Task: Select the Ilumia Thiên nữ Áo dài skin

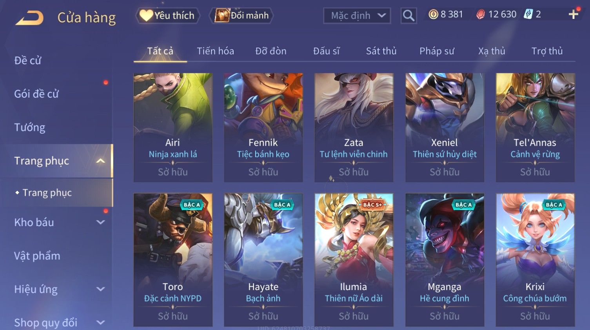Action: tap(354, 260)
